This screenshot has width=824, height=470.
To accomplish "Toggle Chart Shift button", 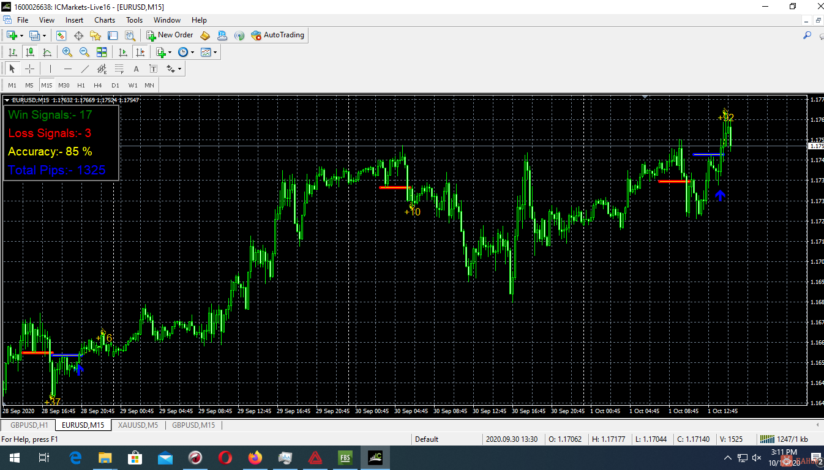I will coord(140,52).
